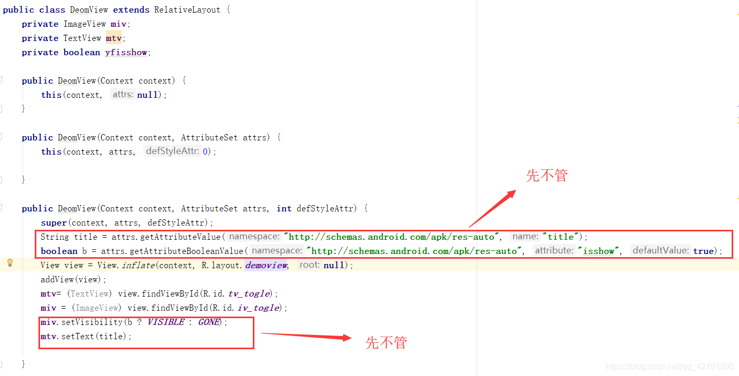Place cursor on highlighted mtv field declaration

point(114,38)
